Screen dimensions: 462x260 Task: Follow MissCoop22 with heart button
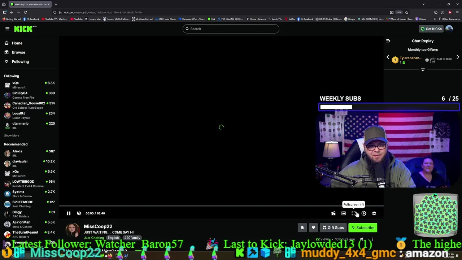[x=313, y=227]
